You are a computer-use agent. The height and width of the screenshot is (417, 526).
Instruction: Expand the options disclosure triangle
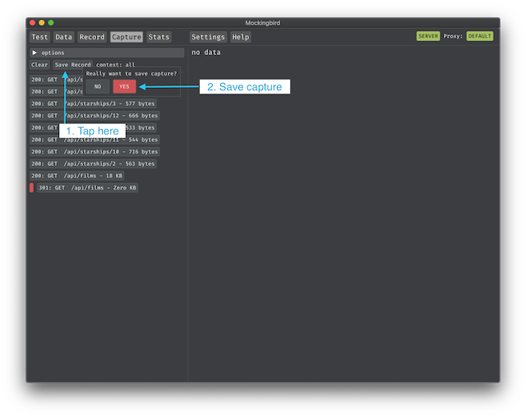(x=35, y=53)
